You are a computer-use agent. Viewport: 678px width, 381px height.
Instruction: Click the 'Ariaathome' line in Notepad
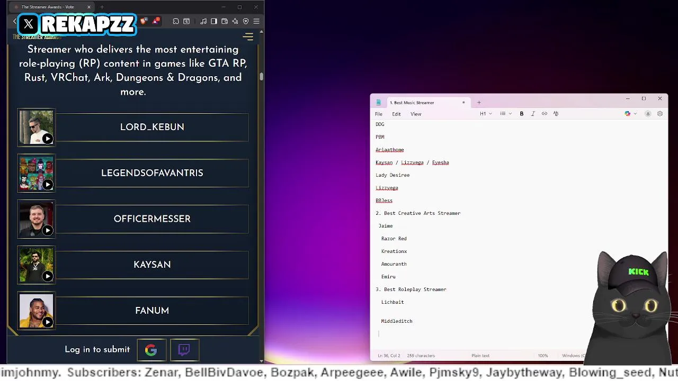[x=390, y=150]
